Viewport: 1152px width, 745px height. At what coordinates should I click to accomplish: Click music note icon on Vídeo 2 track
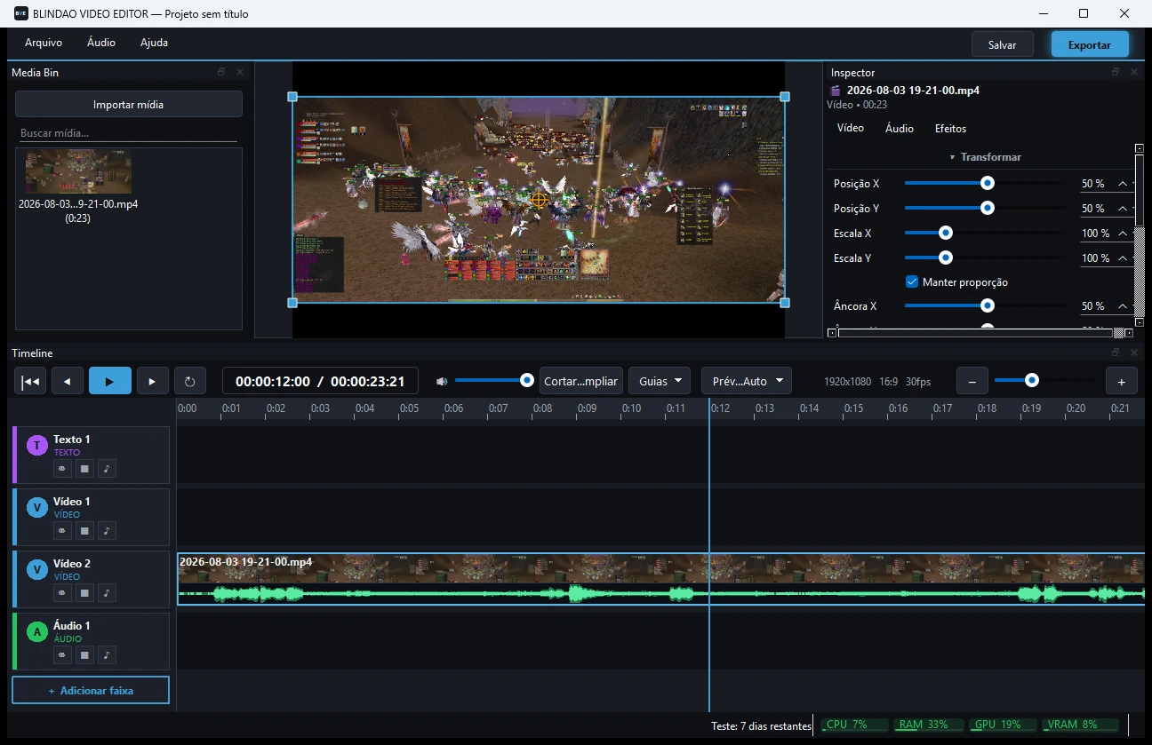pyautogui.click(x=107, y=593)
